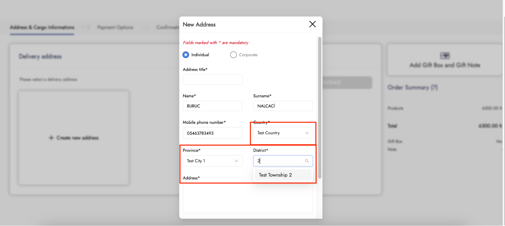
Task: Select the Individual radio option
Action: click(x=186, y=55)
